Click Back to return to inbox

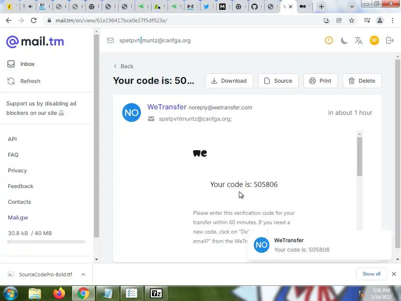tap(123, 66)
